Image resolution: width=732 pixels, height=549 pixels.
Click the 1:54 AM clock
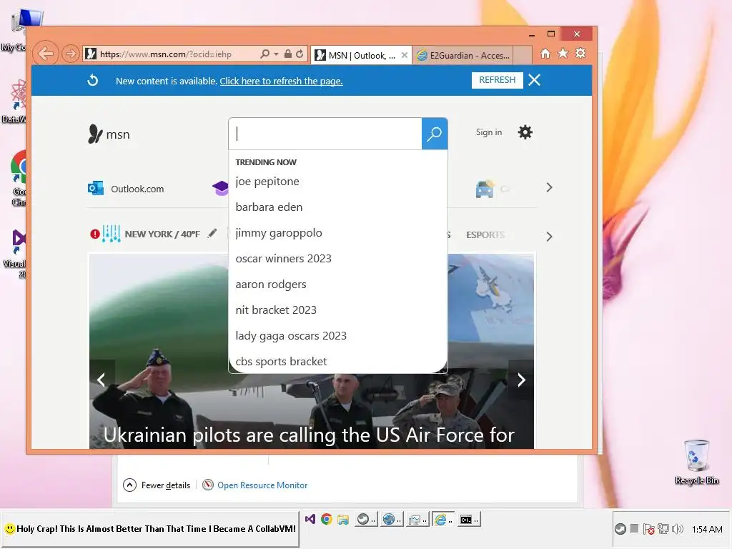click(x=707, y=529)
